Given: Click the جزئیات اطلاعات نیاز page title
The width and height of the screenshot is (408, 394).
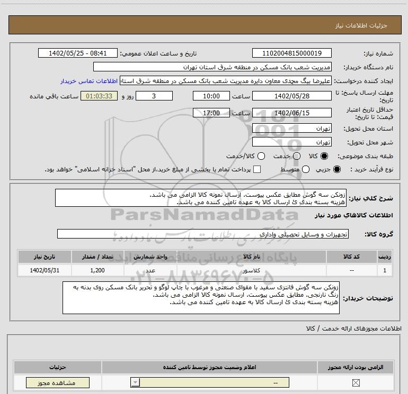Looking at the screenshot, I should 361,25.
